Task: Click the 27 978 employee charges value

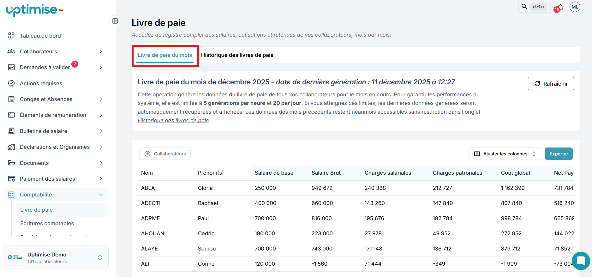Action: click(x=373, y=233)
